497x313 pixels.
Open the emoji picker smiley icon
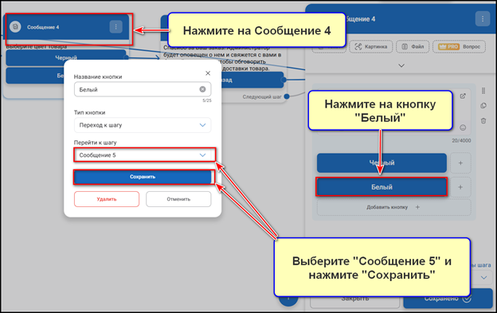point(463,127)
